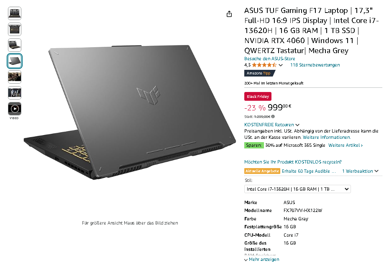Open the product video thumbnail
This screenshot has width=389, height=263.
click(15, 109)
